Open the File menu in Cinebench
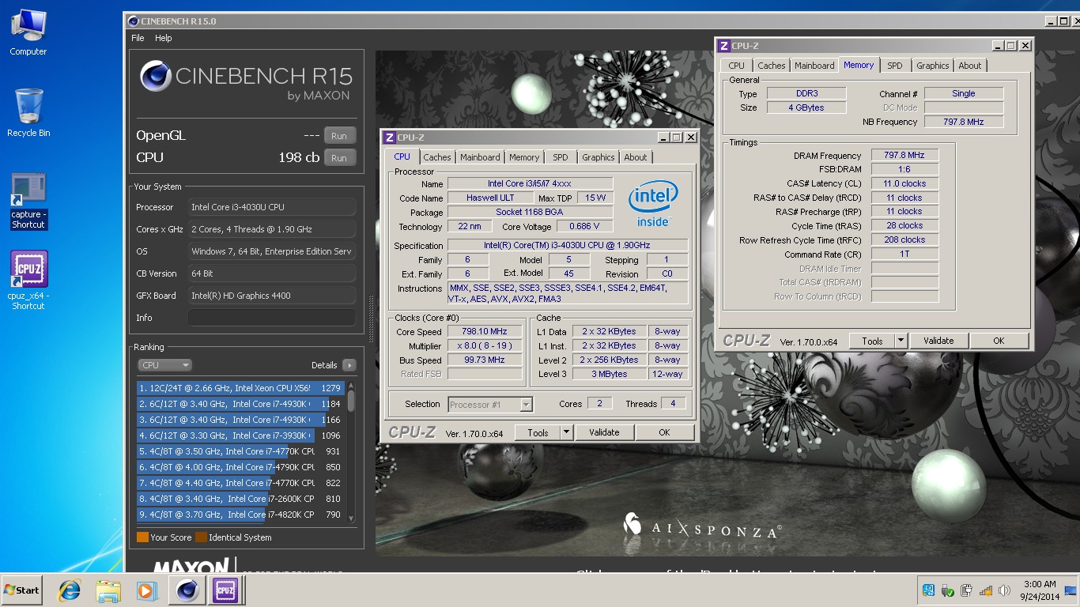This screenshot has width=1080, height=607. point(138,38)
